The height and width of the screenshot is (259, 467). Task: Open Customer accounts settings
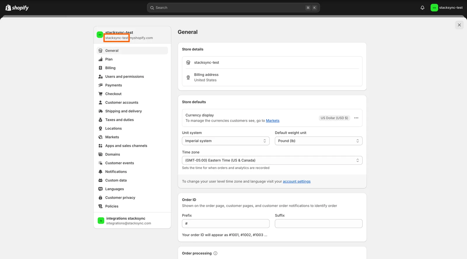[132, 102]
